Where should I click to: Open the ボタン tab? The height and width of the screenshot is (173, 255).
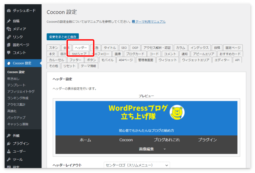click(91, 60)
